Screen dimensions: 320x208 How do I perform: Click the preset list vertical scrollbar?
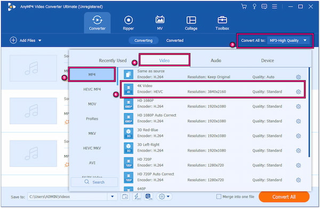click(309, 112)
